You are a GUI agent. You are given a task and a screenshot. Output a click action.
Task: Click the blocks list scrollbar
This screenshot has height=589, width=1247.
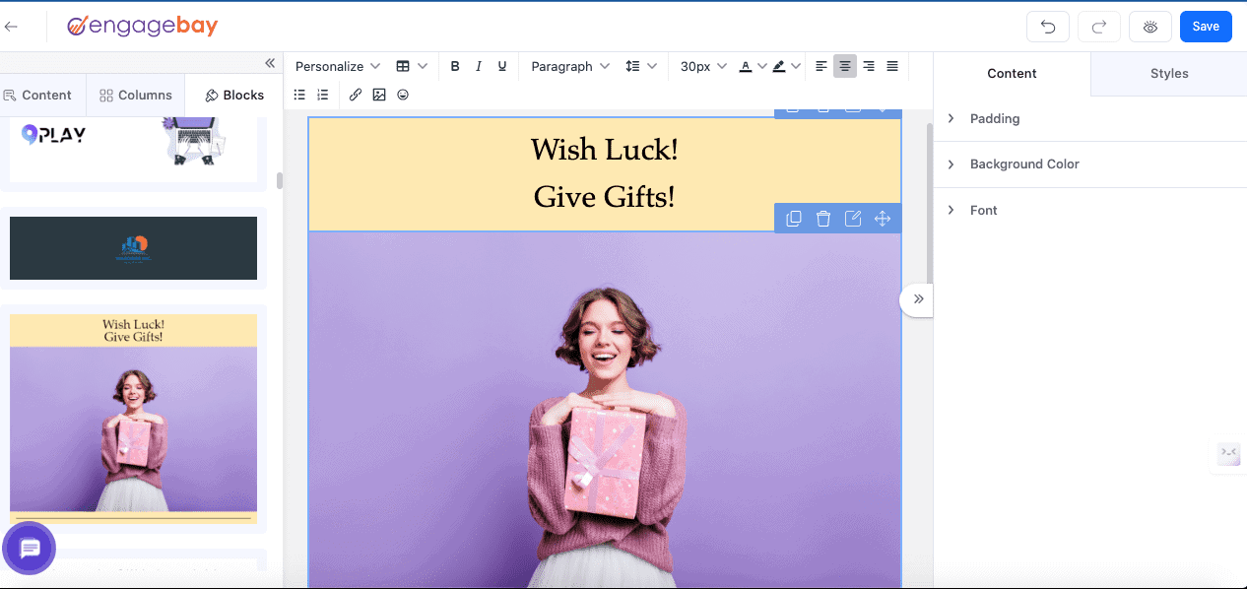(x=280, y=181)
